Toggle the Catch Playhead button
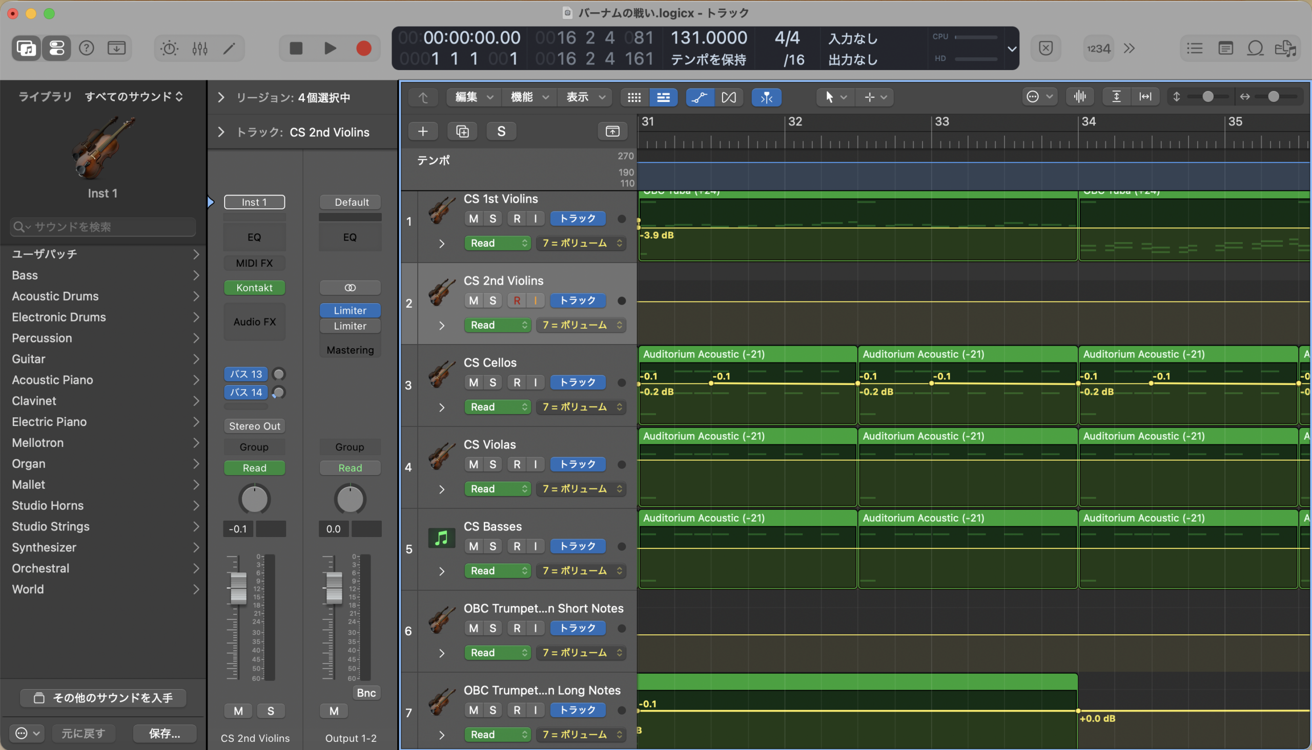 click(767, 97)
